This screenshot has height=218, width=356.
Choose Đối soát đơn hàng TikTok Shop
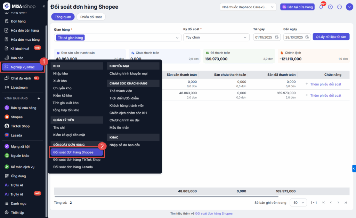point(77,160)
